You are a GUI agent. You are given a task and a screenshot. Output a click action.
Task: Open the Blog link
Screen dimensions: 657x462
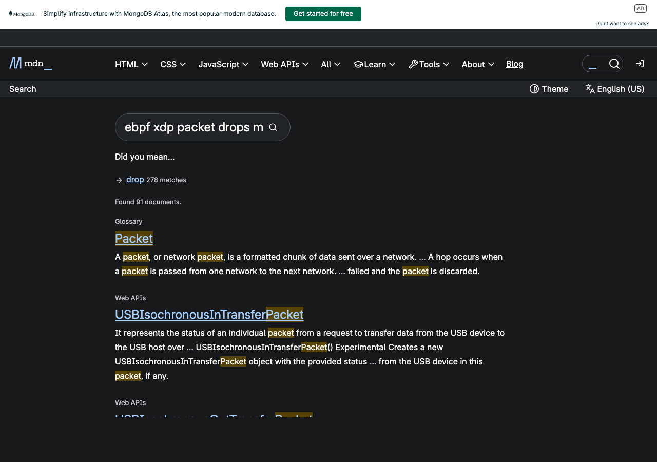(x=514, y=64)
